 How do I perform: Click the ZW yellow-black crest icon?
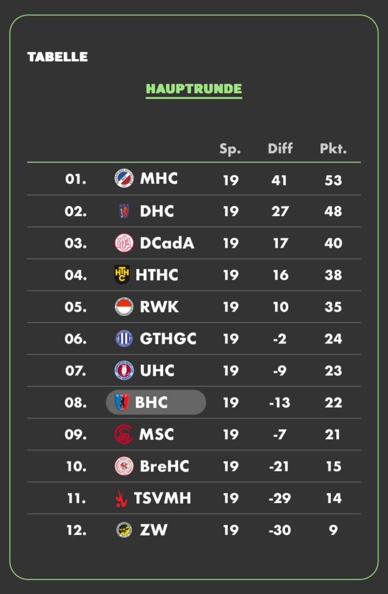[x=124, y=530]
